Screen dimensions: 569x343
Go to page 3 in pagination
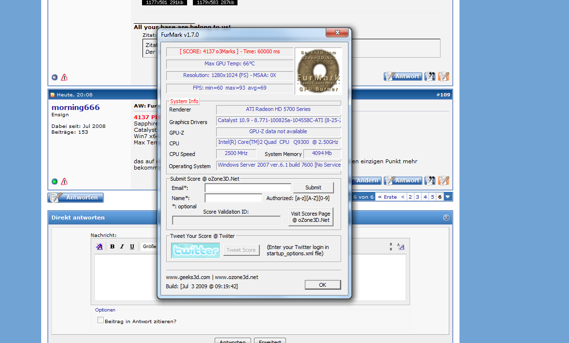point(417,197)
